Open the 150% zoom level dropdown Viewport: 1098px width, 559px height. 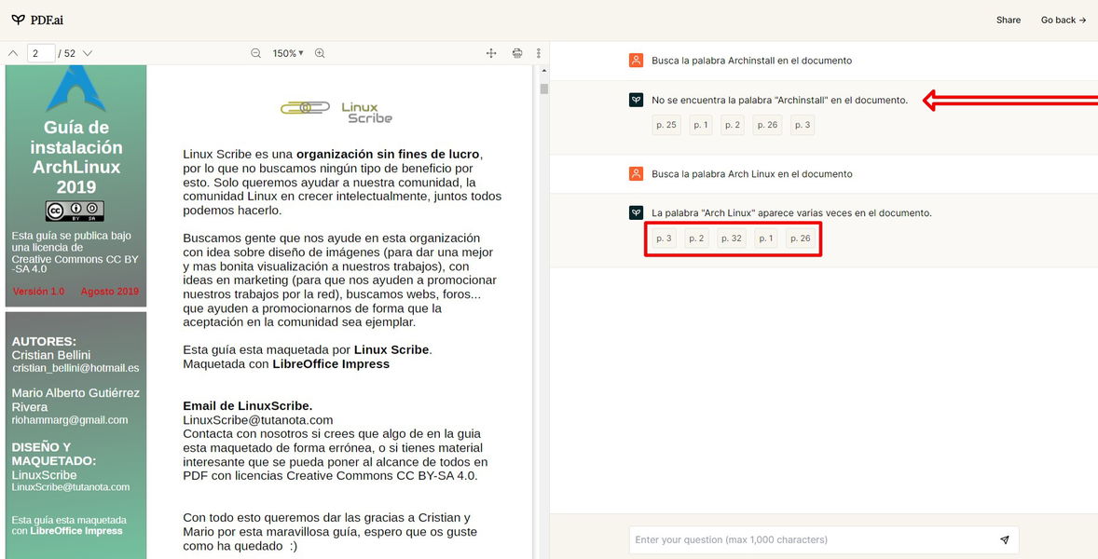(288, 53)
